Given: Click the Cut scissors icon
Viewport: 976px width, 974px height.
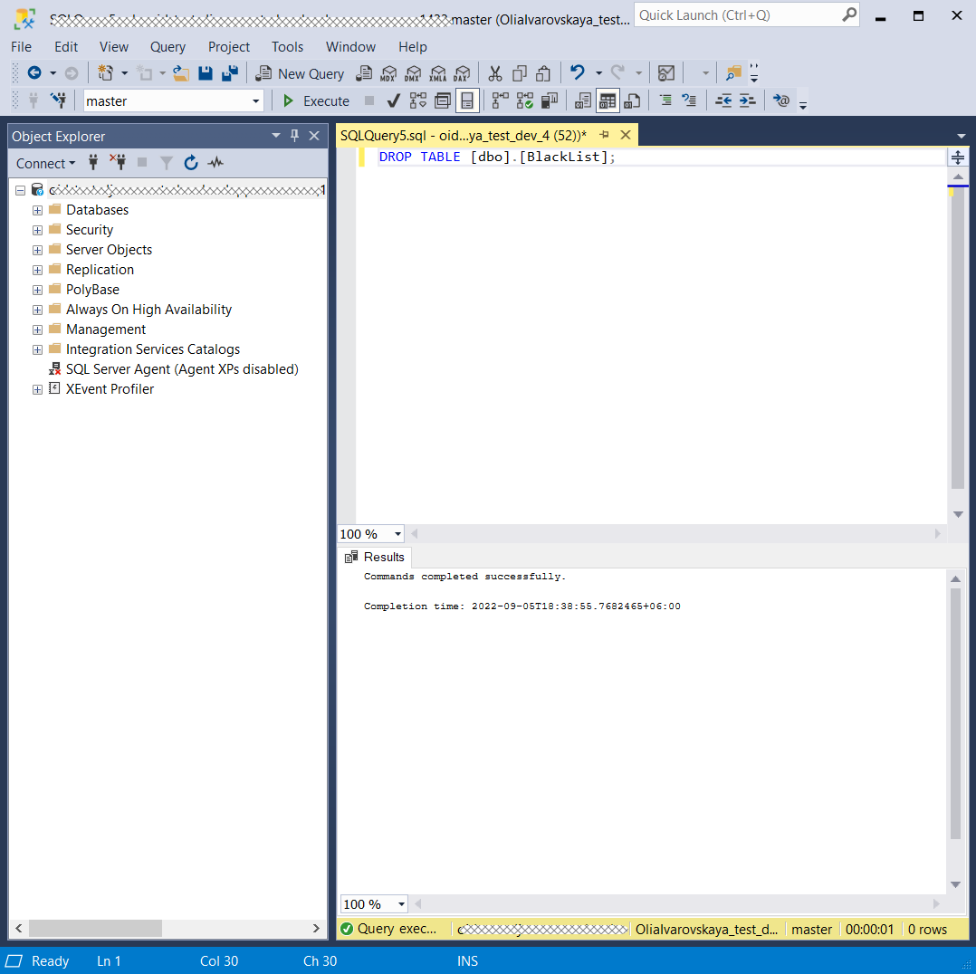Looking at the screenshot, I should click(x=495, y=73).
